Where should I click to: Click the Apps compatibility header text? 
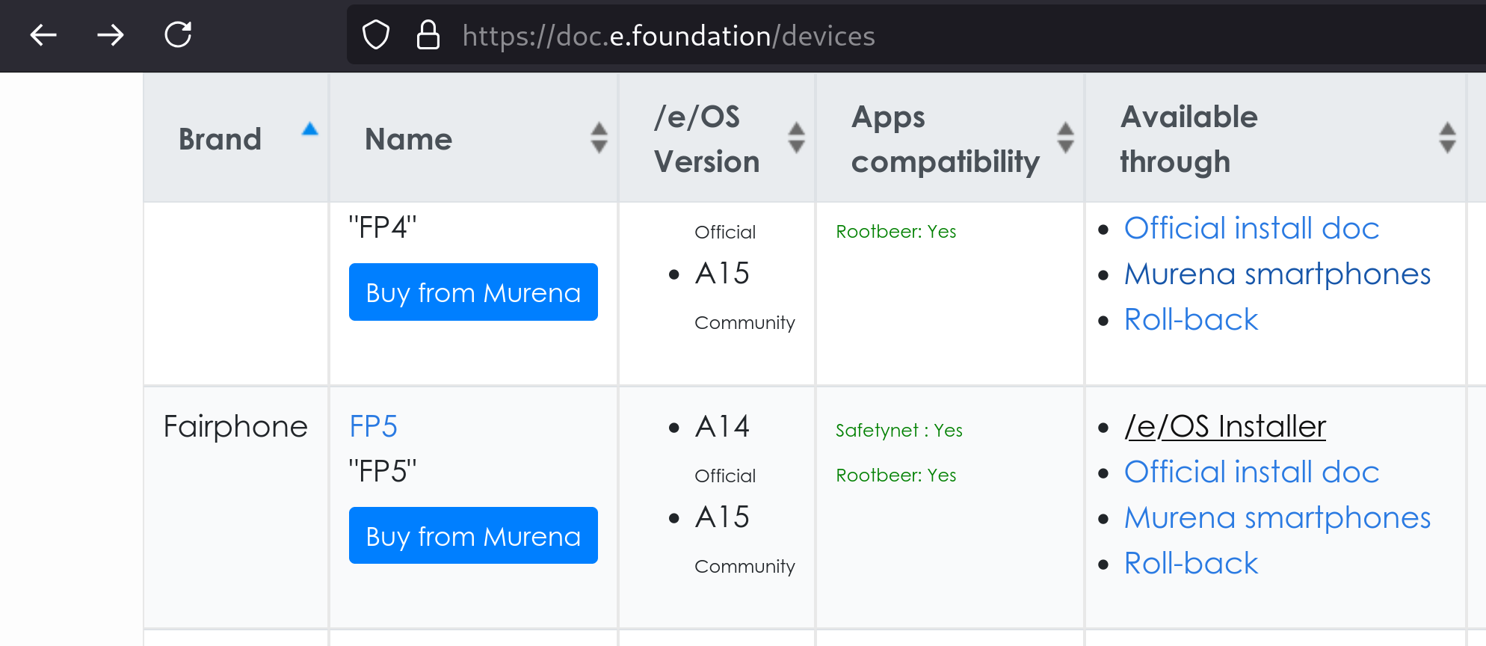[946, 139]
